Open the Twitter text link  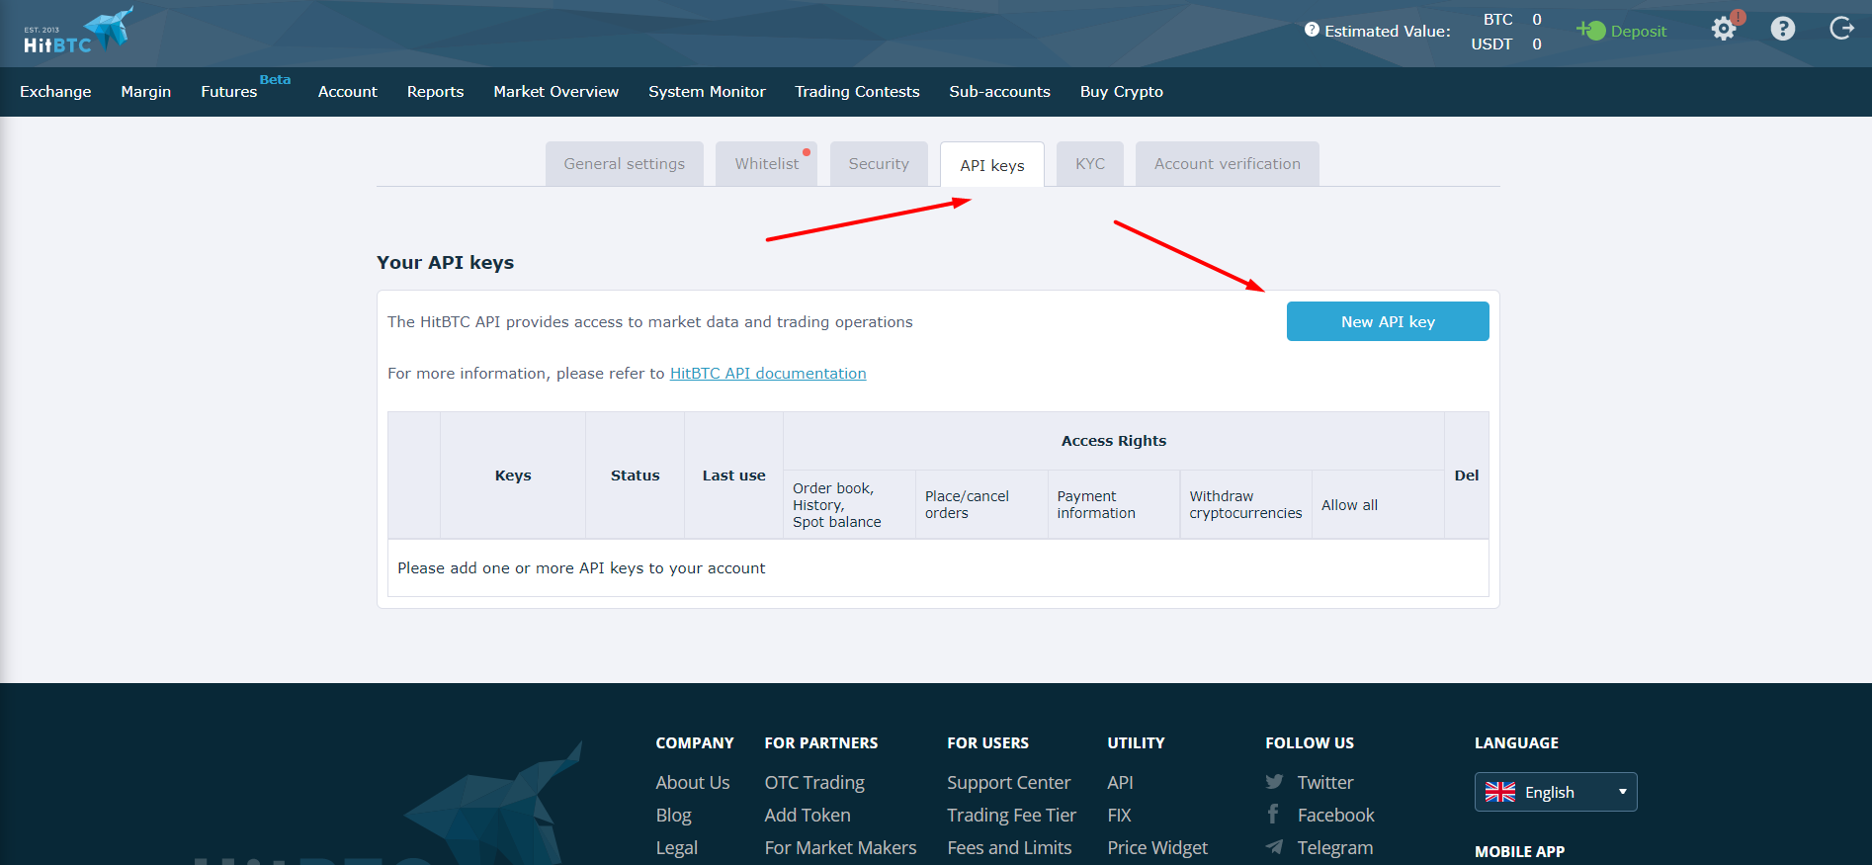tap(1325, 782)
